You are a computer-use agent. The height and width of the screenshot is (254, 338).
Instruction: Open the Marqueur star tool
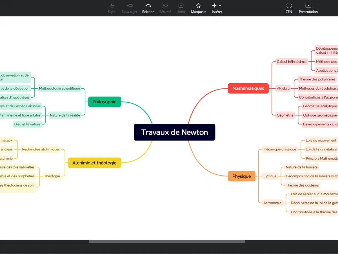pyautogui.click(x=198, y=6)
